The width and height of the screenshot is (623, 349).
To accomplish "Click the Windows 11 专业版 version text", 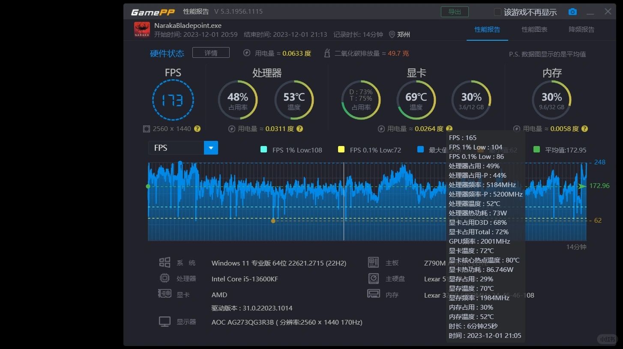I will tap(279, 263).
